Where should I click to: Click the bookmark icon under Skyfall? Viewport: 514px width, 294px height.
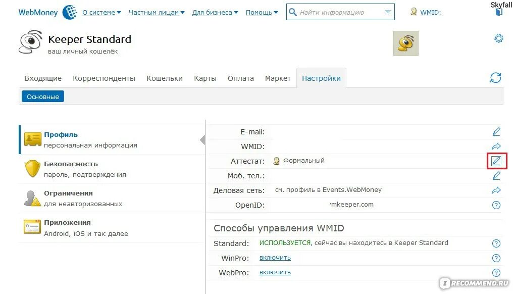(499, 13)
